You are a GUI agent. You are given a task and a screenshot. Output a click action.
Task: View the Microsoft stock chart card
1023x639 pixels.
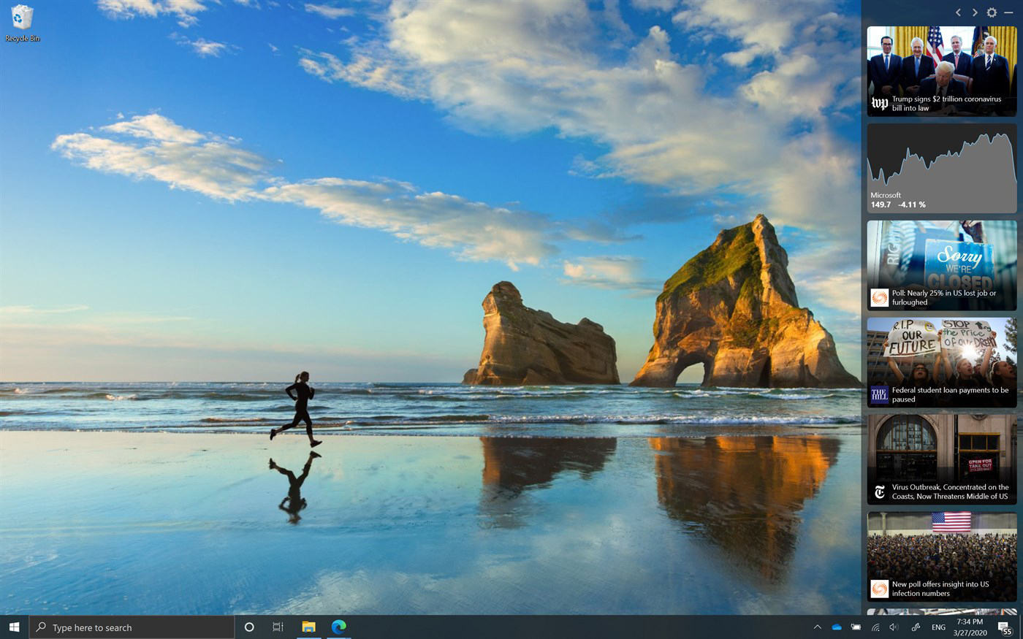941,168
